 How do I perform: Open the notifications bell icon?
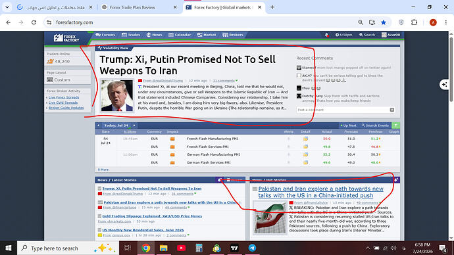pyautogui.click(x=326, y=35)
